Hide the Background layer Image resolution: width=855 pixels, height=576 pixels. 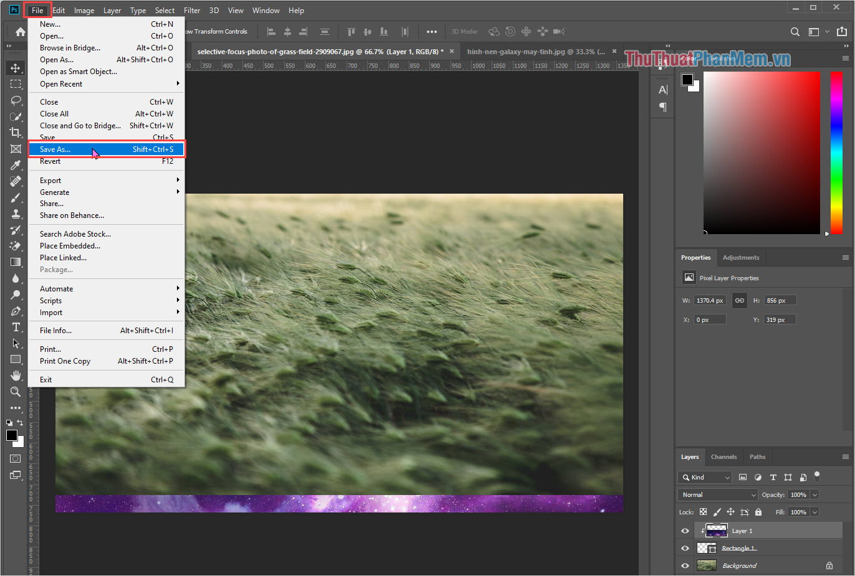(x=685, y=565)
